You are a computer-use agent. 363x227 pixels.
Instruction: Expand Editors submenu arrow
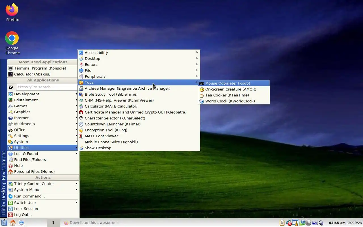click(x=197, y=64)
